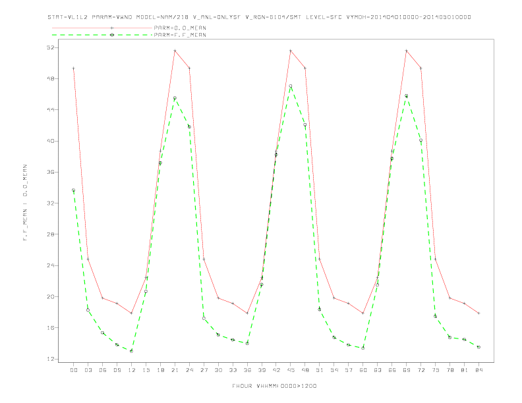This screenshot has width=522, height=403.
Task: Click the x-axis tick label 39
Action: (262, 370)
